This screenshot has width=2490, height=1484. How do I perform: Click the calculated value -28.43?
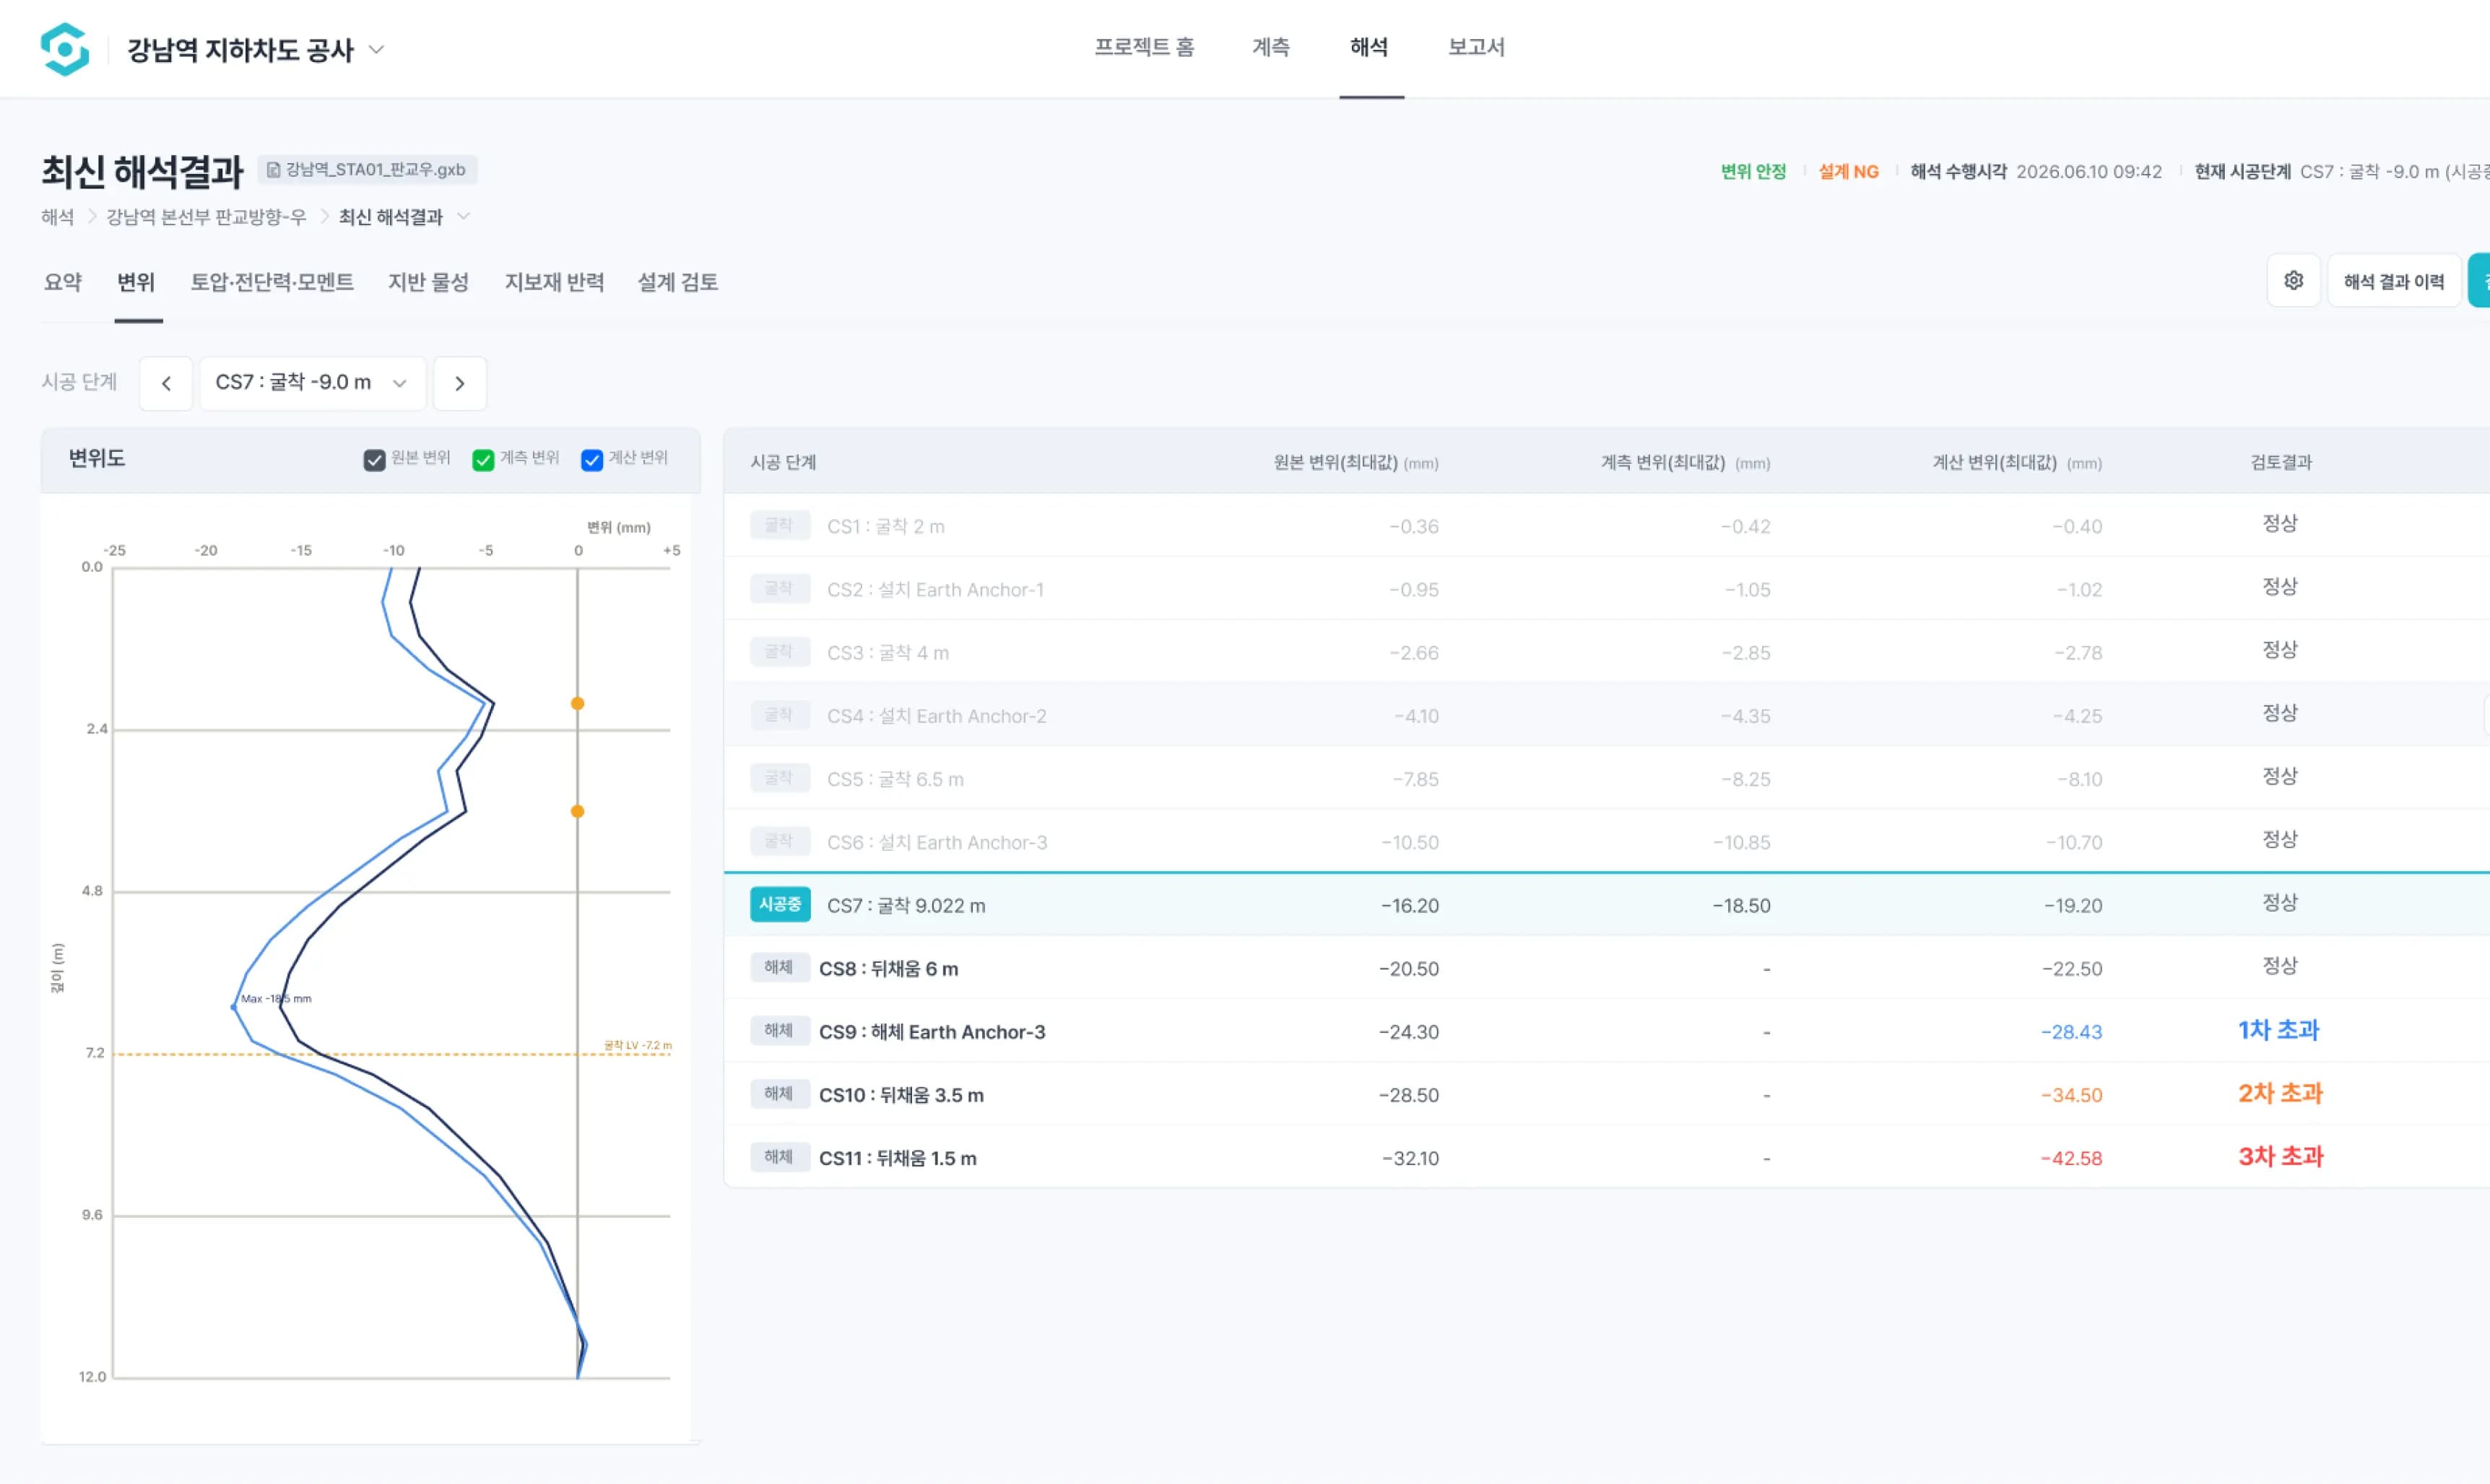tap(2071, 1032)
